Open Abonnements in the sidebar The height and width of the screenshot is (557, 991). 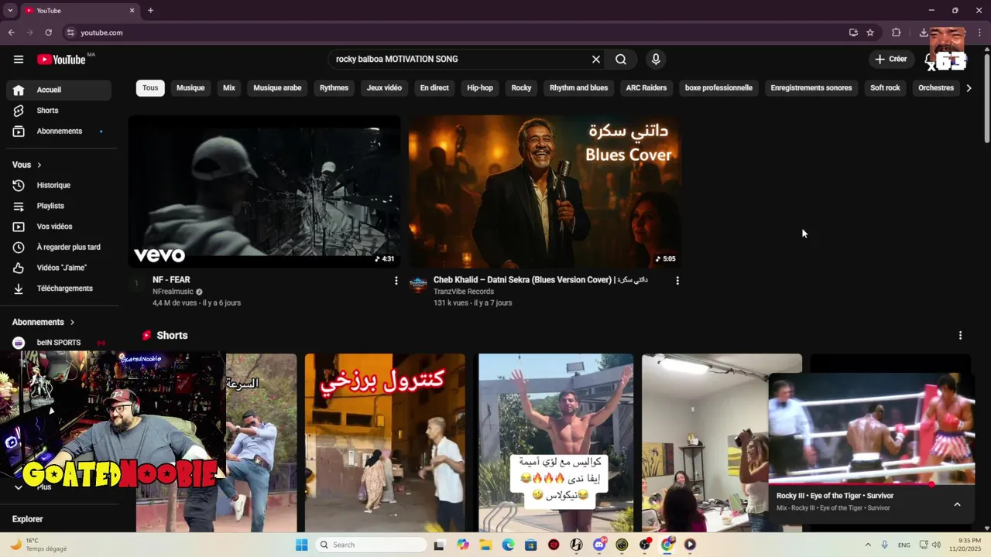point(59,132)
